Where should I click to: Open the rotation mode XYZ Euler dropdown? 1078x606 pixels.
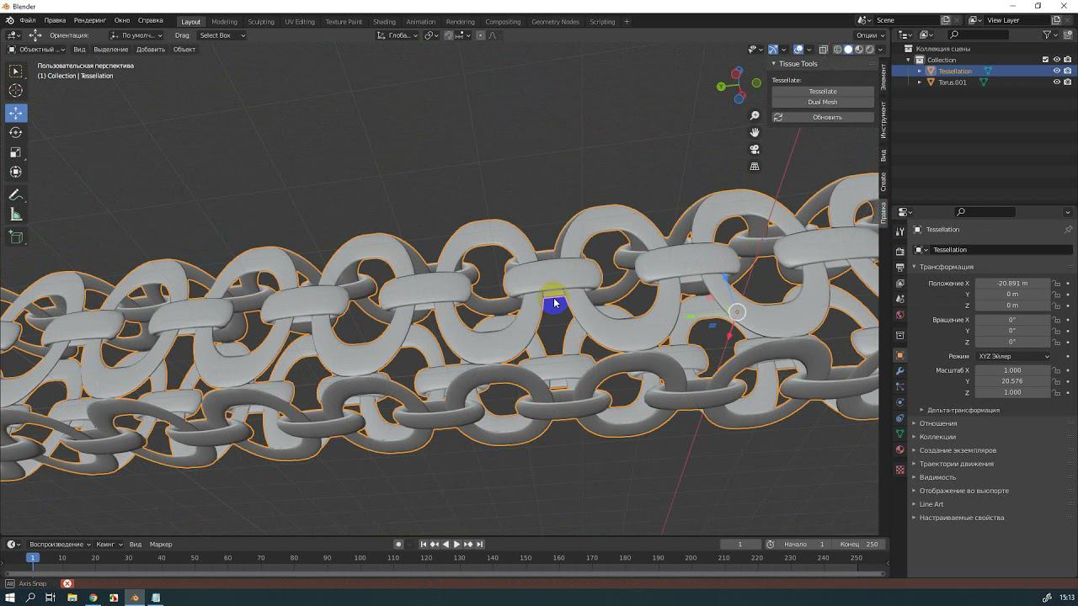tap(1013, 356)
